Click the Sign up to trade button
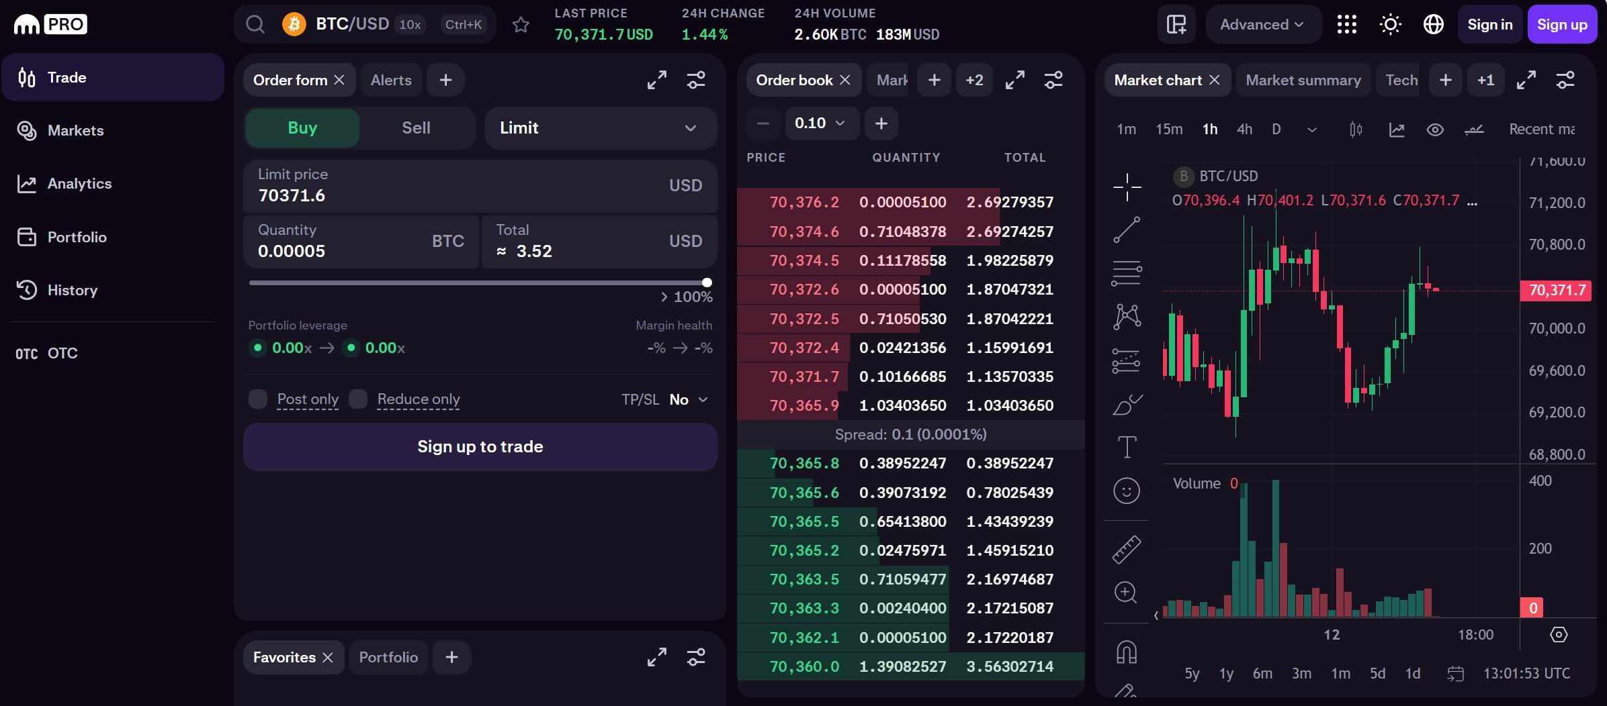The width and height of the screenshot is (1607, 706). pyautogui.click(x=480, y=447)
